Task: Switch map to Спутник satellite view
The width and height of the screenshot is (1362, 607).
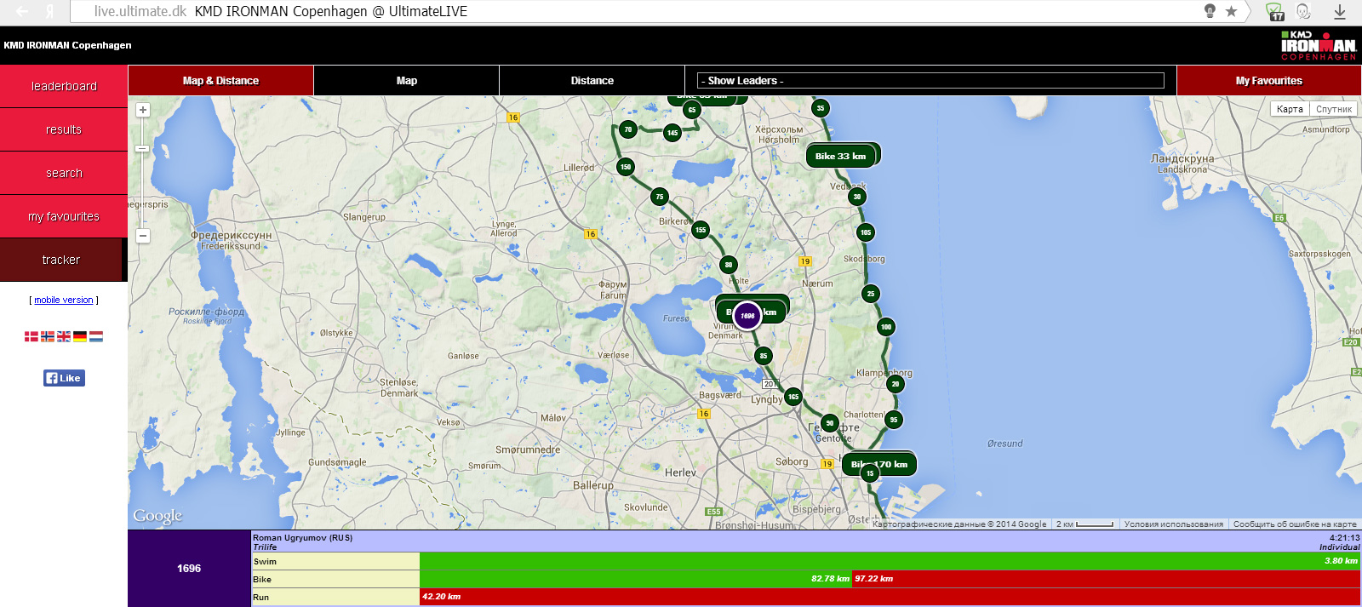Action: [1333, 109]
